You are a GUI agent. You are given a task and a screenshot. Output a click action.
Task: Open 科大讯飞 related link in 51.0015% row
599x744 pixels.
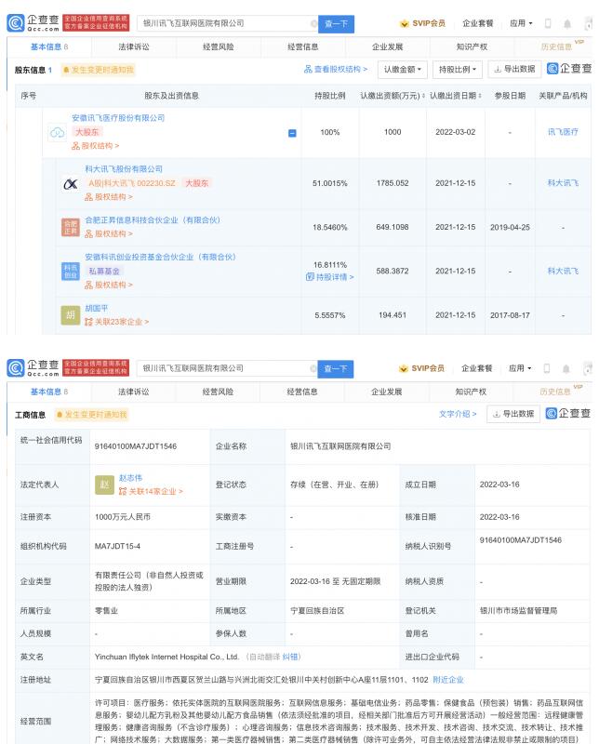tap(563, 183)
